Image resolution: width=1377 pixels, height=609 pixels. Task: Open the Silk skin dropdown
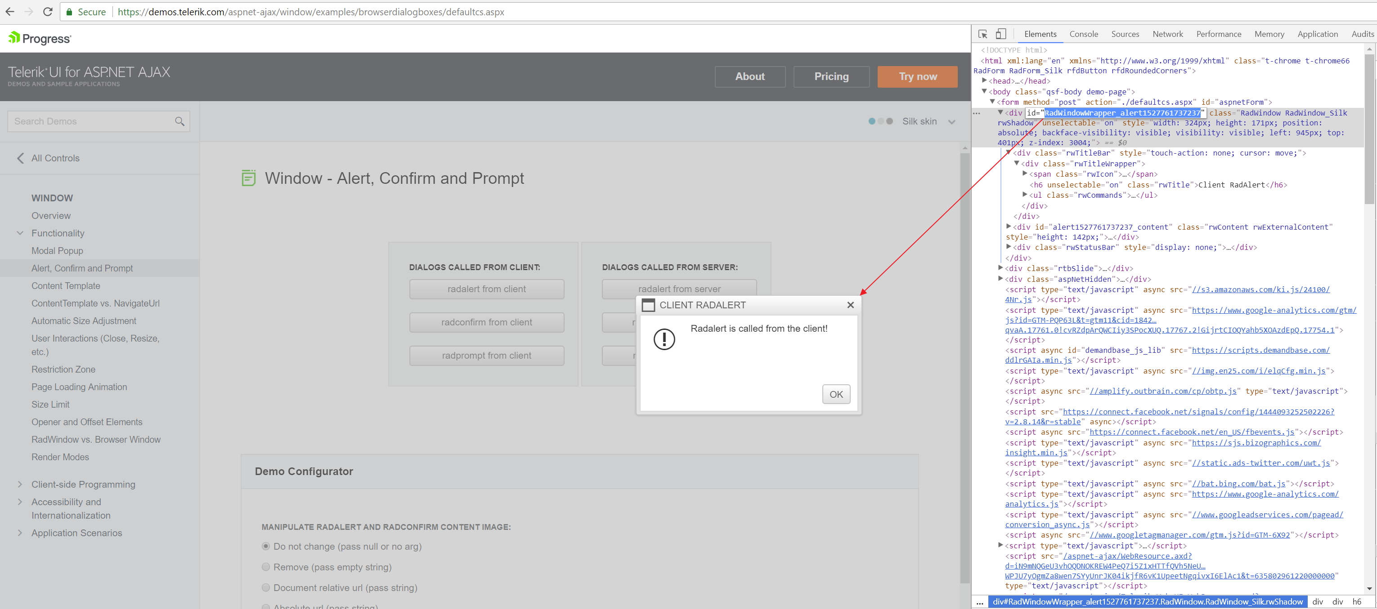[951, 122]
